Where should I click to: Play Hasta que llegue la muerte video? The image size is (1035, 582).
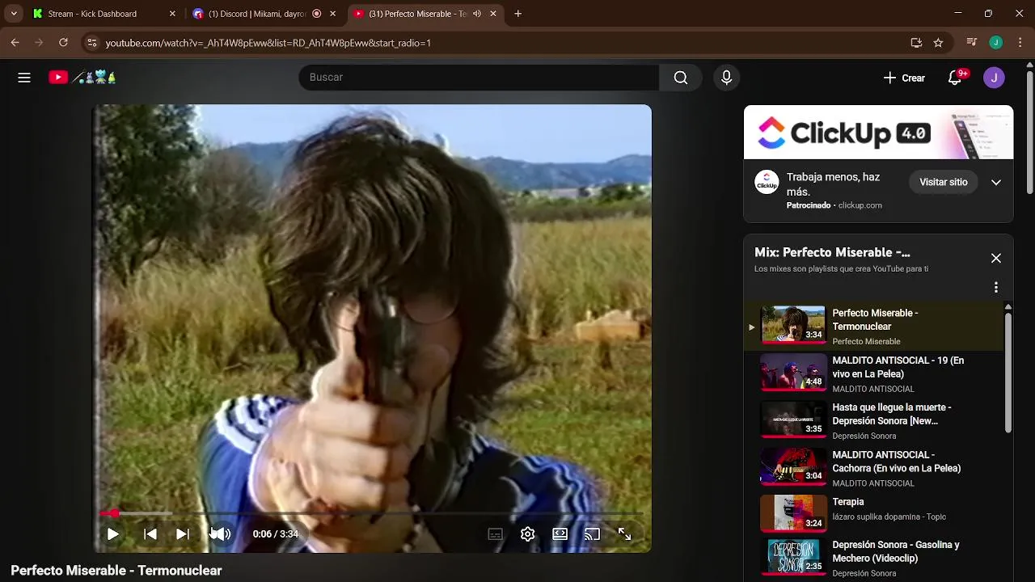[x=873, y=420]
